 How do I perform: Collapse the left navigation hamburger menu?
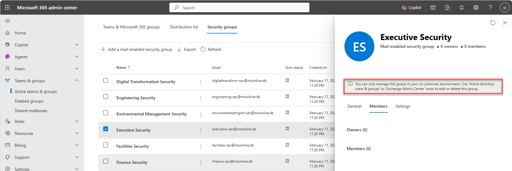coord(7,21)
